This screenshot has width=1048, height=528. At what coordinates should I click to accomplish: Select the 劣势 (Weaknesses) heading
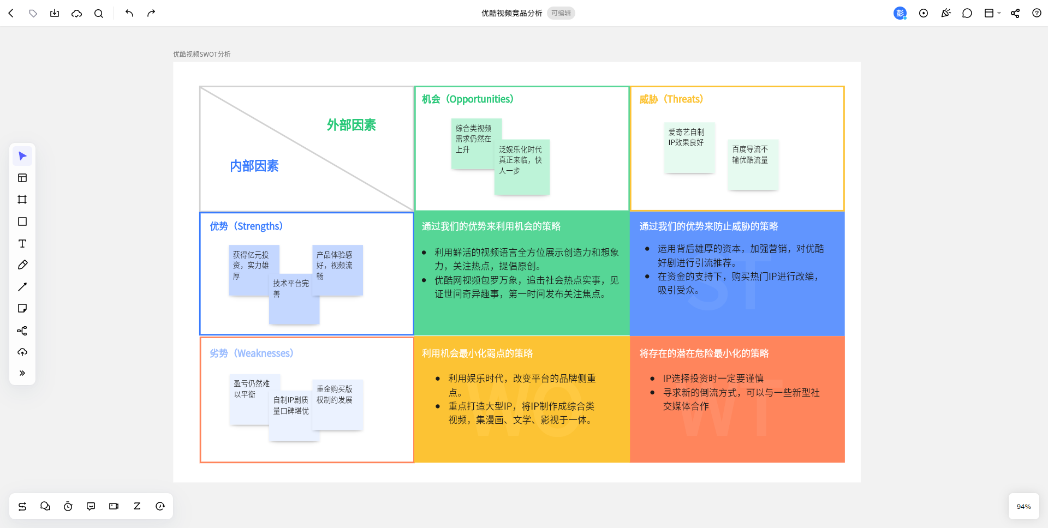pos(252,353)
